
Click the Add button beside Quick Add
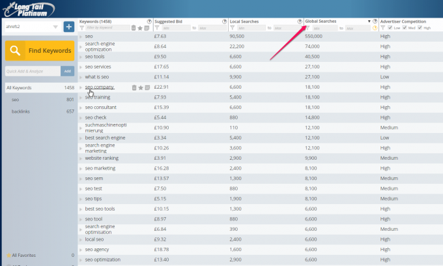click(x=68, y=71)
